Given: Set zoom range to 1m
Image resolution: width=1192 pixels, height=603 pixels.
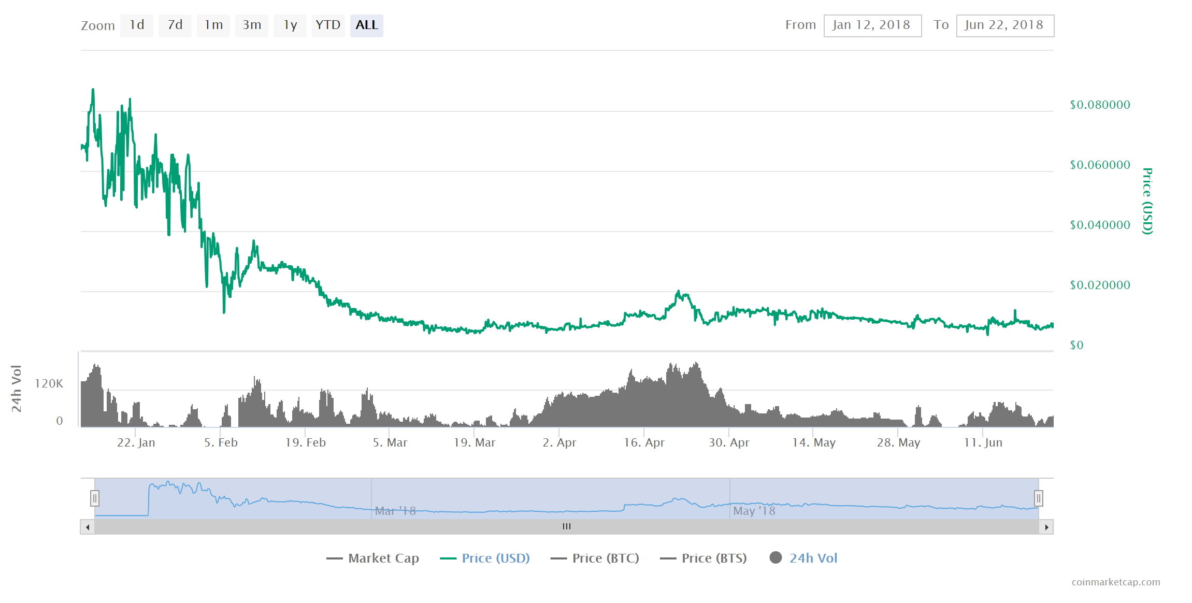Looking at the screenshot, I should pos(213,25).
